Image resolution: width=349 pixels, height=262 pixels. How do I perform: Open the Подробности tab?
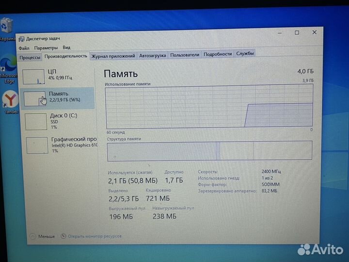tap(218, 54)
